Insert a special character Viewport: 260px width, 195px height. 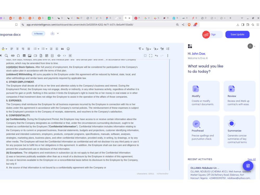(x=18, y=56)
